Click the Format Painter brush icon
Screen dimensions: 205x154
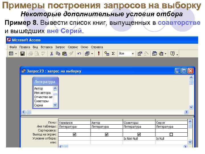pyautogui.click(x=71, y=53)
